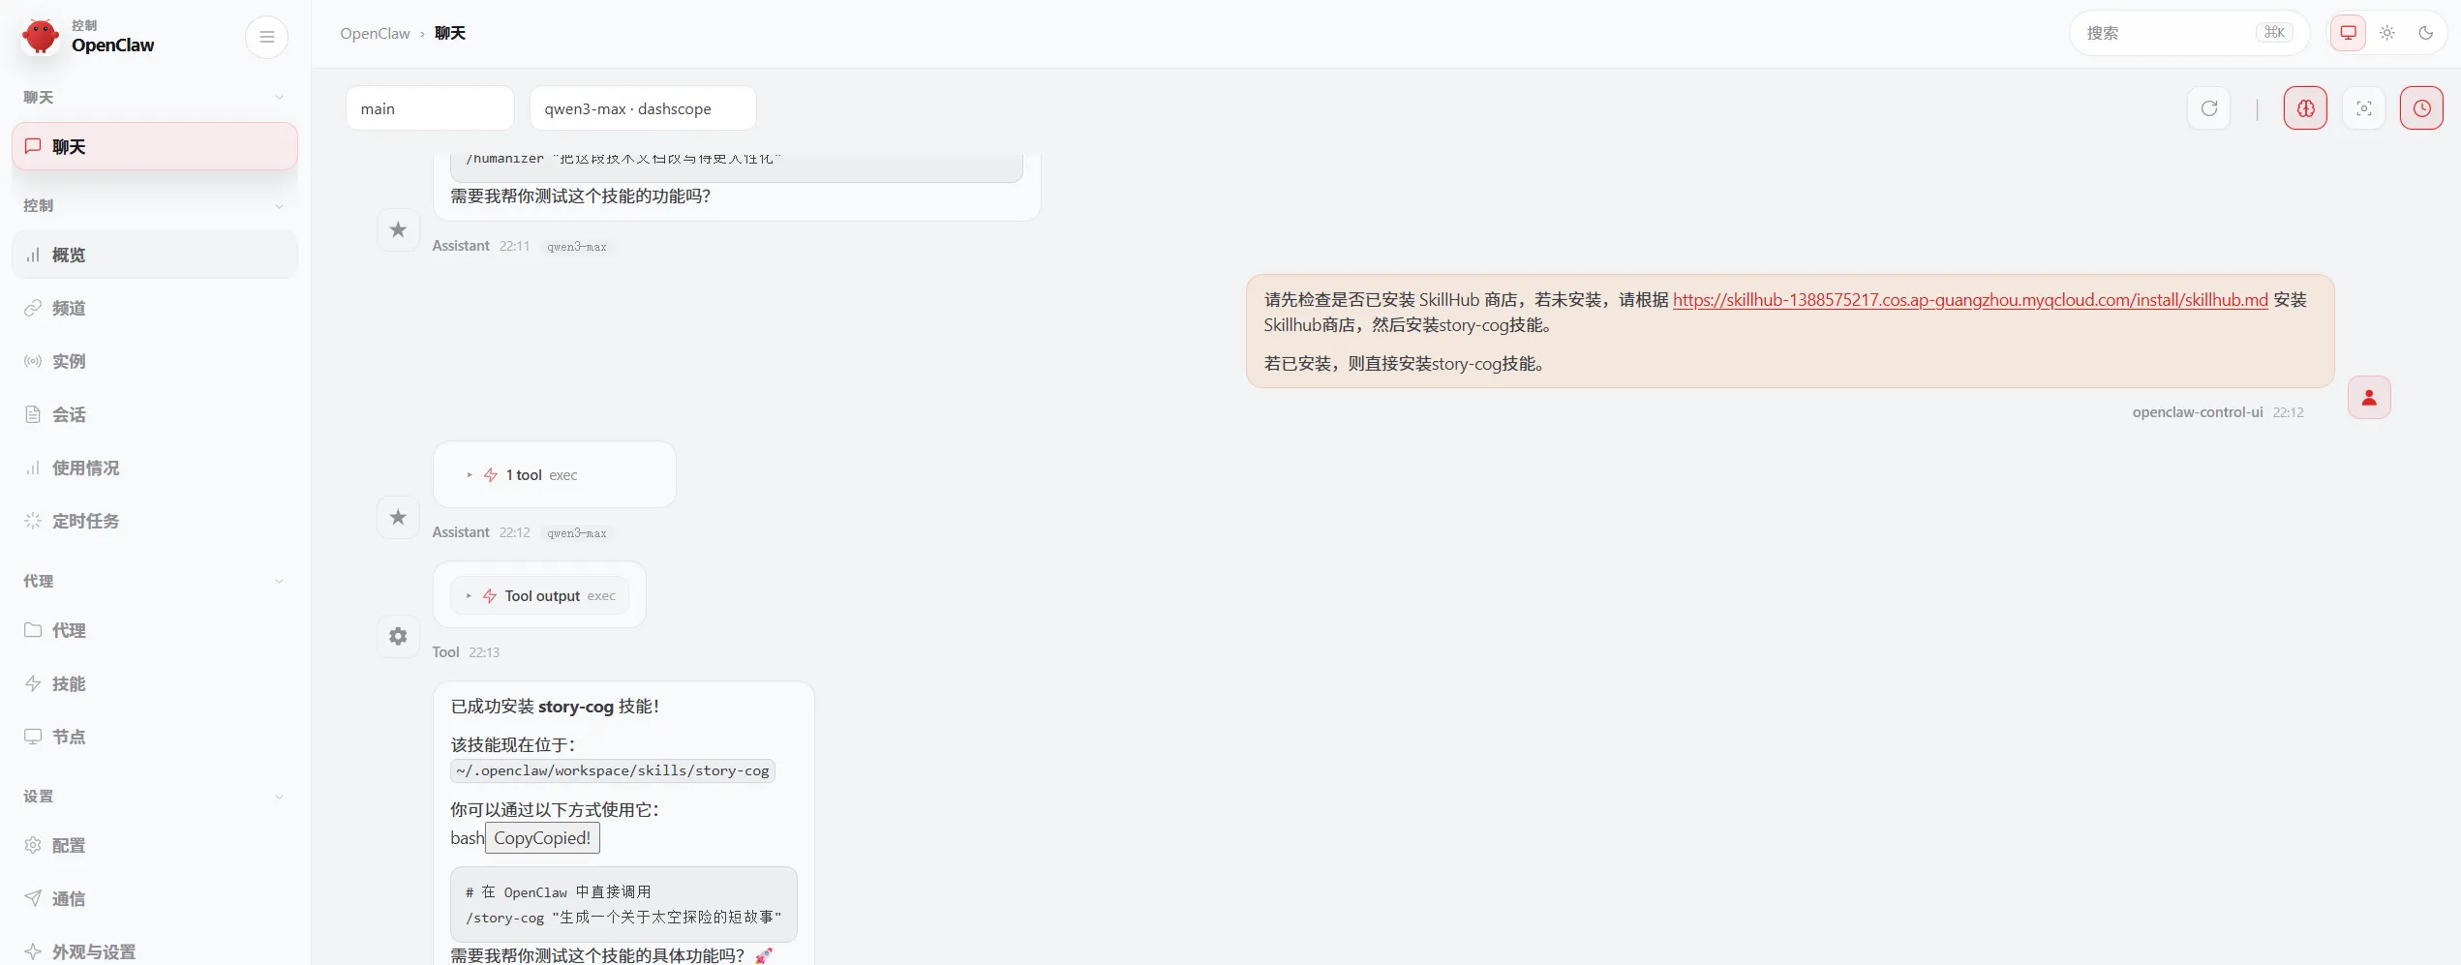Collapse sidebar using the hamburger menu icon
The width and height of the screenshot is (2461, 965).
click(x=266, y=38)
